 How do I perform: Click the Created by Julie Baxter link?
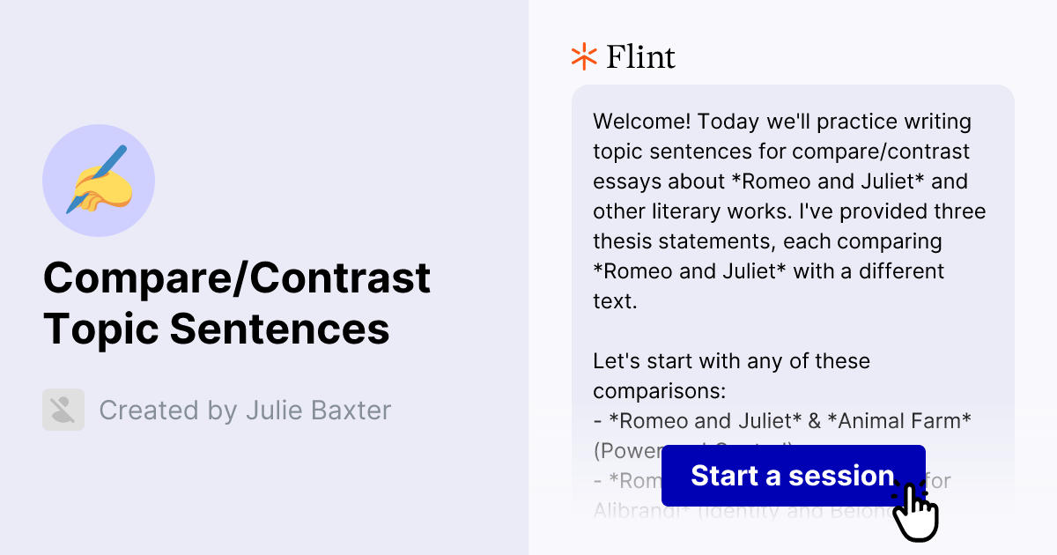pyautogui.click(x=246, y=410)
